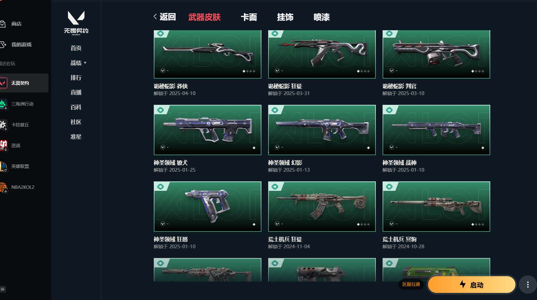Go back using 返回 link
Viewport: 537px width, 300px height.
click(x=165, y=17)
